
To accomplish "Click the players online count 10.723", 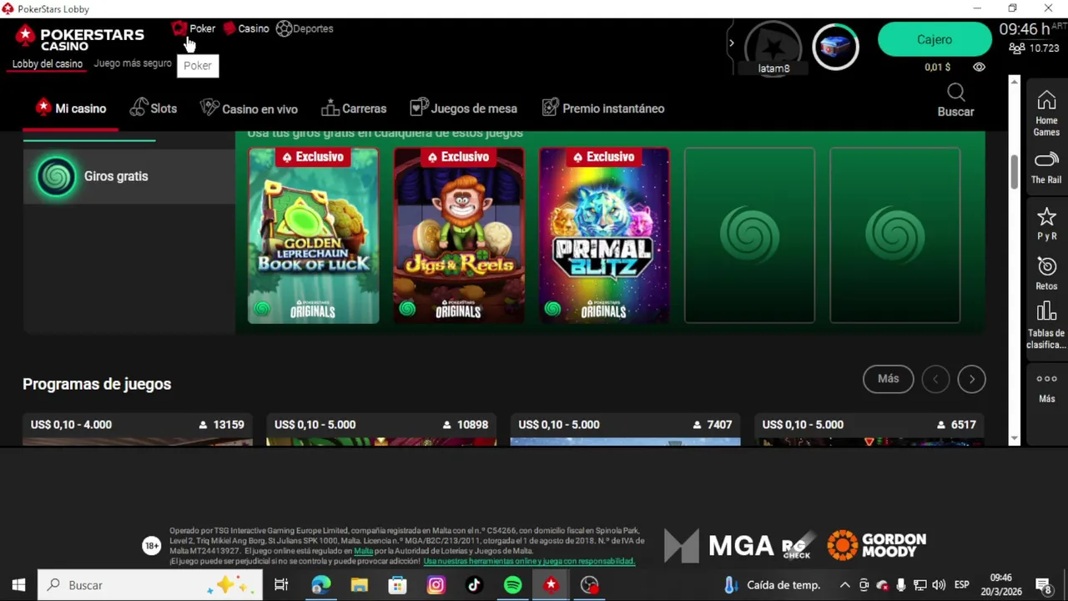I will pos(1035,48).
